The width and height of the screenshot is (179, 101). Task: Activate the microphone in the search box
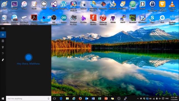[48, 98]
